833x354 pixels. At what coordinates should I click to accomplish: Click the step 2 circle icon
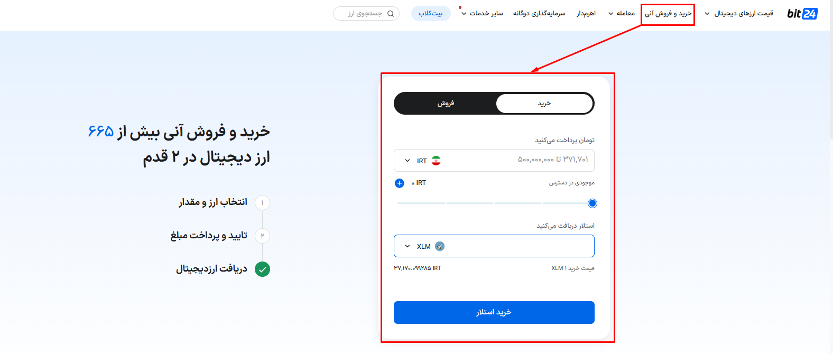point(262,236)
